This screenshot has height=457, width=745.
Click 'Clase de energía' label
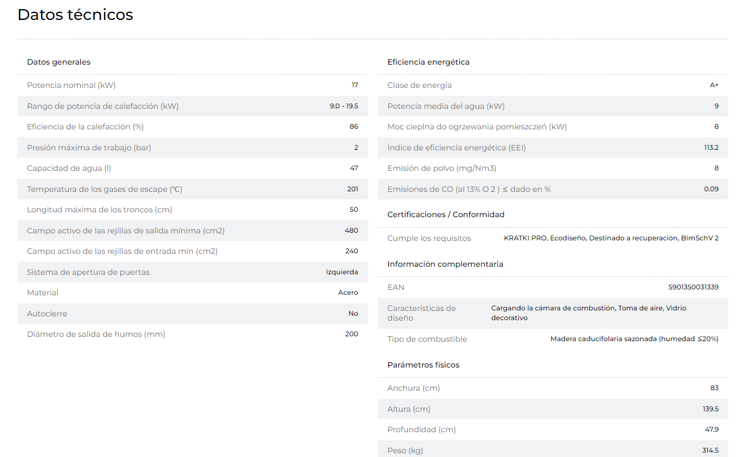419,85
